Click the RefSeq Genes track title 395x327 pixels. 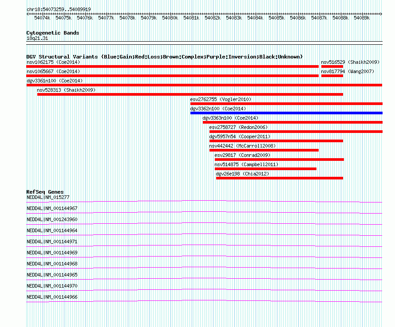45,192
